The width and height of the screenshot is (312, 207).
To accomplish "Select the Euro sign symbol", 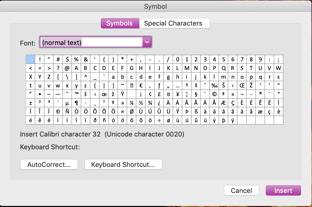I will (x=141, y=85).
